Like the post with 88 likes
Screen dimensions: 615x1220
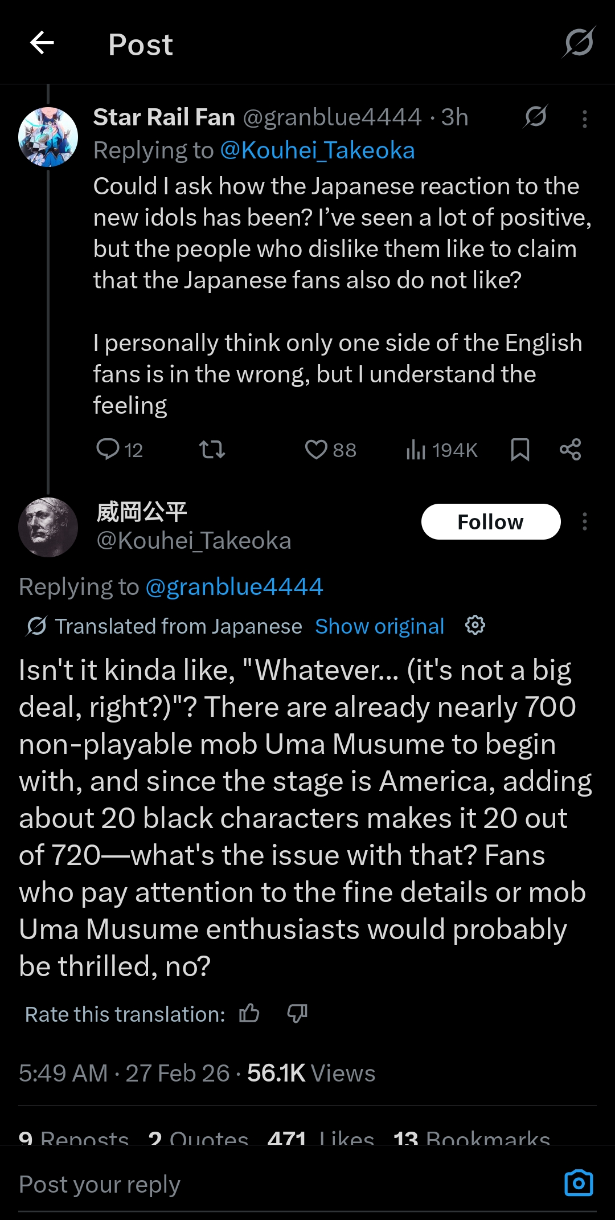[330, 450]
